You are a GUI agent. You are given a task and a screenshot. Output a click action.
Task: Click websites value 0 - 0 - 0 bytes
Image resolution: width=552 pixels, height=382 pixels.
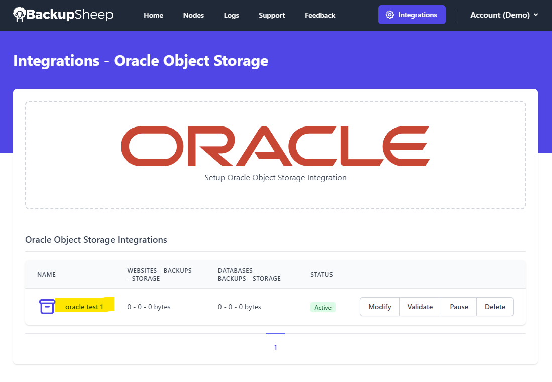point(149,307)
